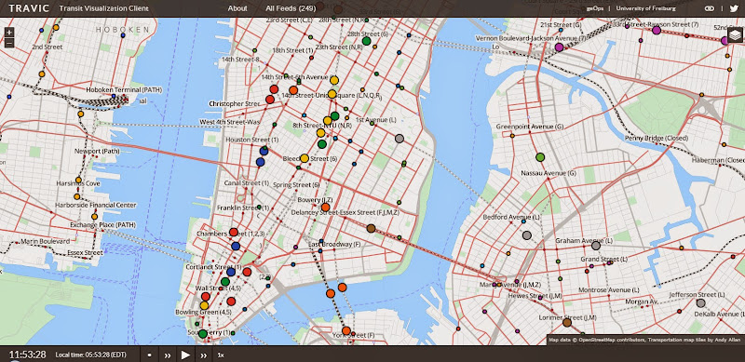
Task: Select yellow train at Bleecker Street (6)
Action: pyautogui.click(x=305, y=158)
